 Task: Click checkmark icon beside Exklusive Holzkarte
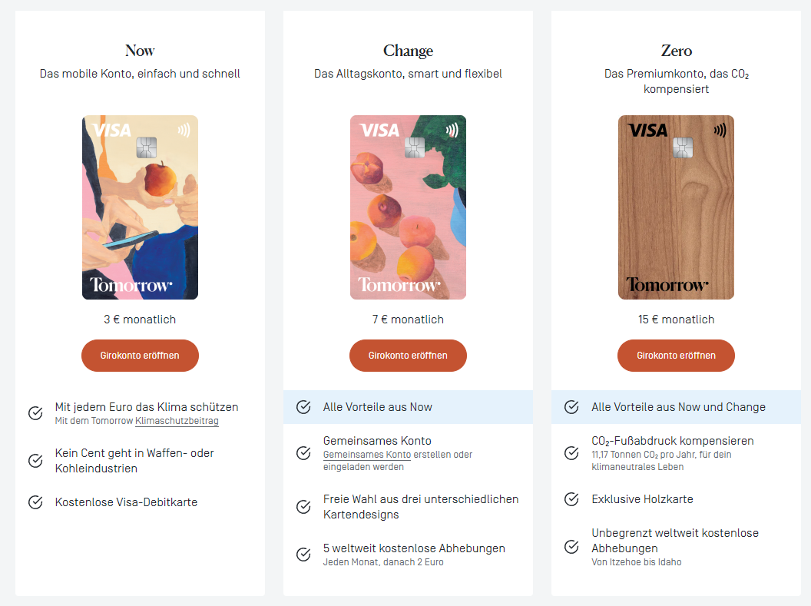(571, 499)
